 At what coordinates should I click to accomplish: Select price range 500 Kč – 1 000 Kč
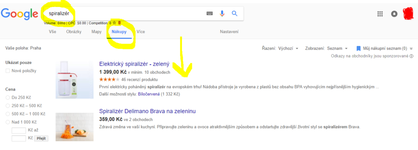pos(8,114)
